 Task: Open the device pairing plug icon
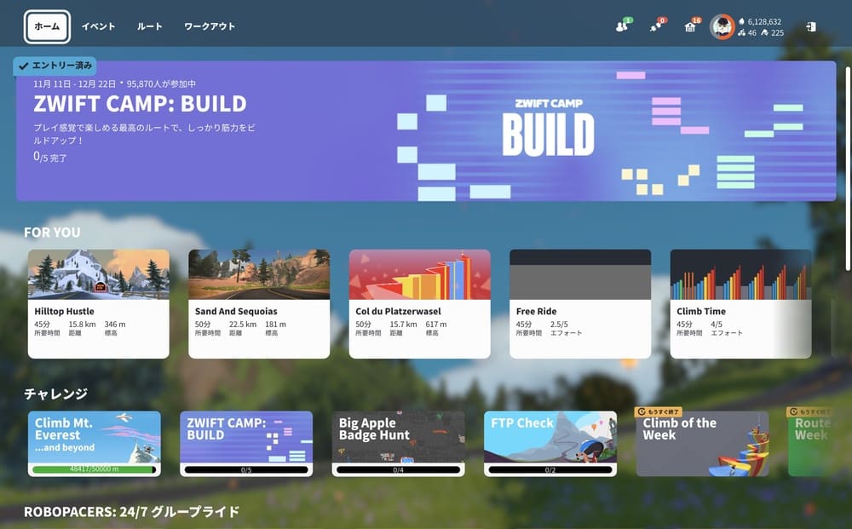tap(655, 27)
